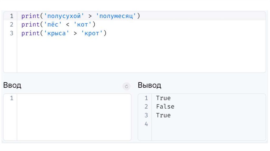Viewport: 270px width, 151px height.
Task: Click the circular reset icon beside Ввод
Action: click(127, 86)
